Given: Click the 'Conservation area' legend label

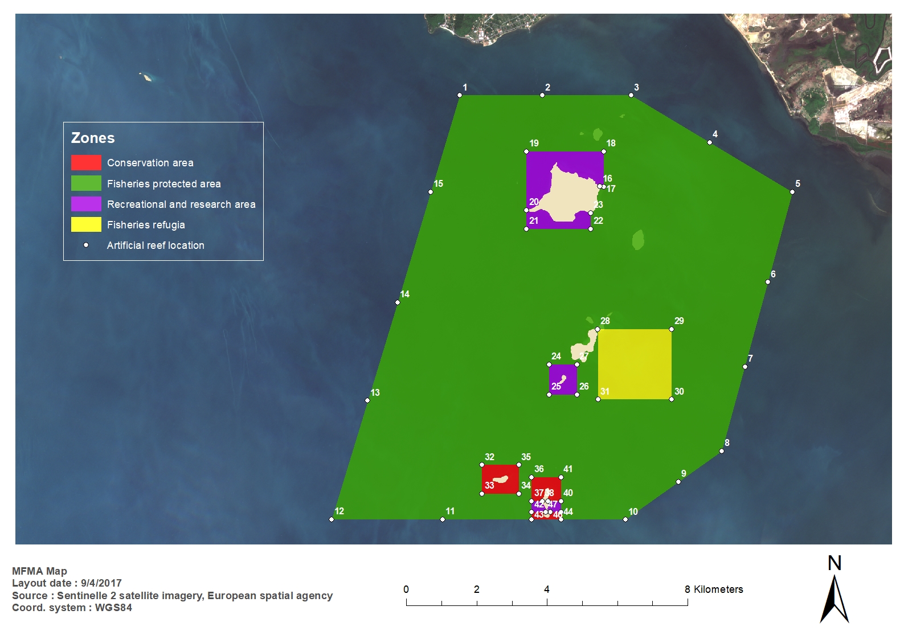Looking at the screenshot, I should pyautogui.click(x=150, y=163).
